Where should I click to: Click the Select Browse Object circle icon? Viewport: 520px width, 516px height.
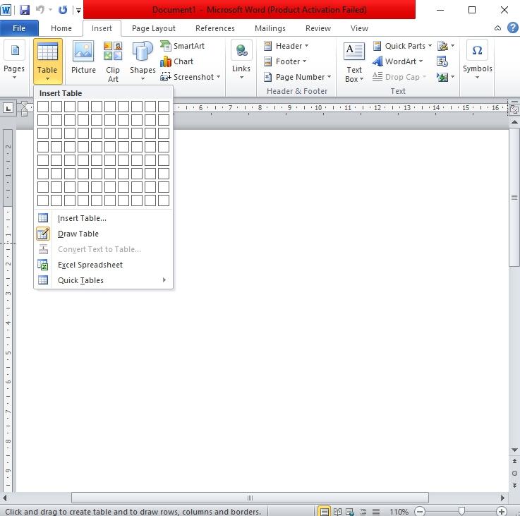click(514, 473)
